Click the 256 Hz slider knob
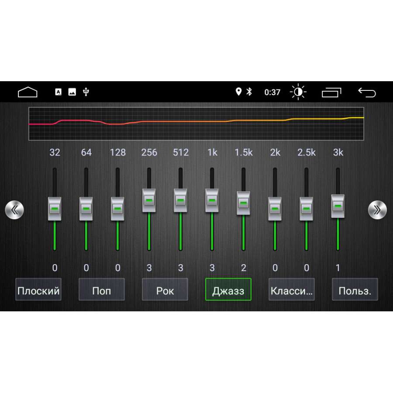Screen dimensions: 393x393 point(149,200)
